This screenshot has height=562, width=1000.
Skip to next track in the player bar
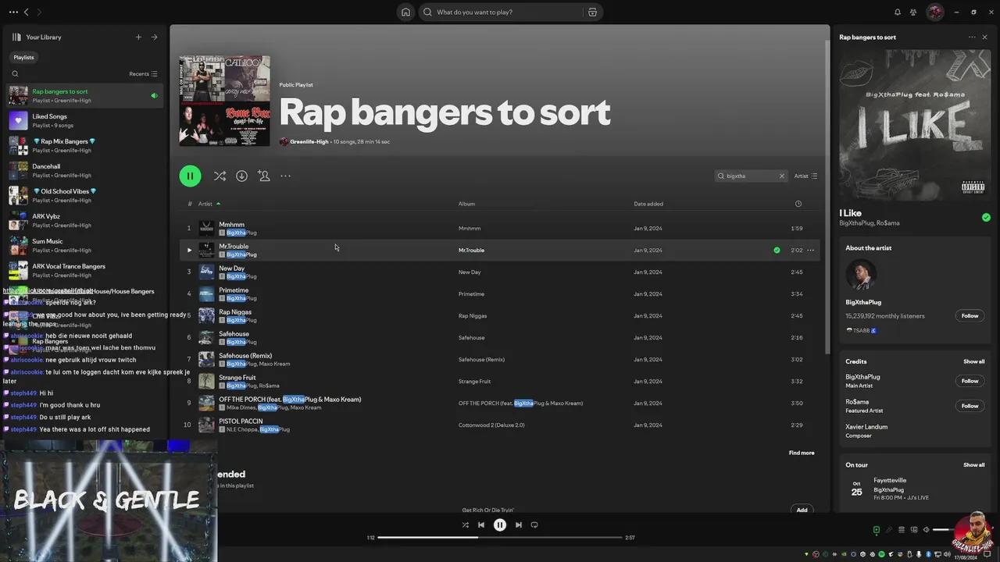pyautogui.click(x=518, y=525)
